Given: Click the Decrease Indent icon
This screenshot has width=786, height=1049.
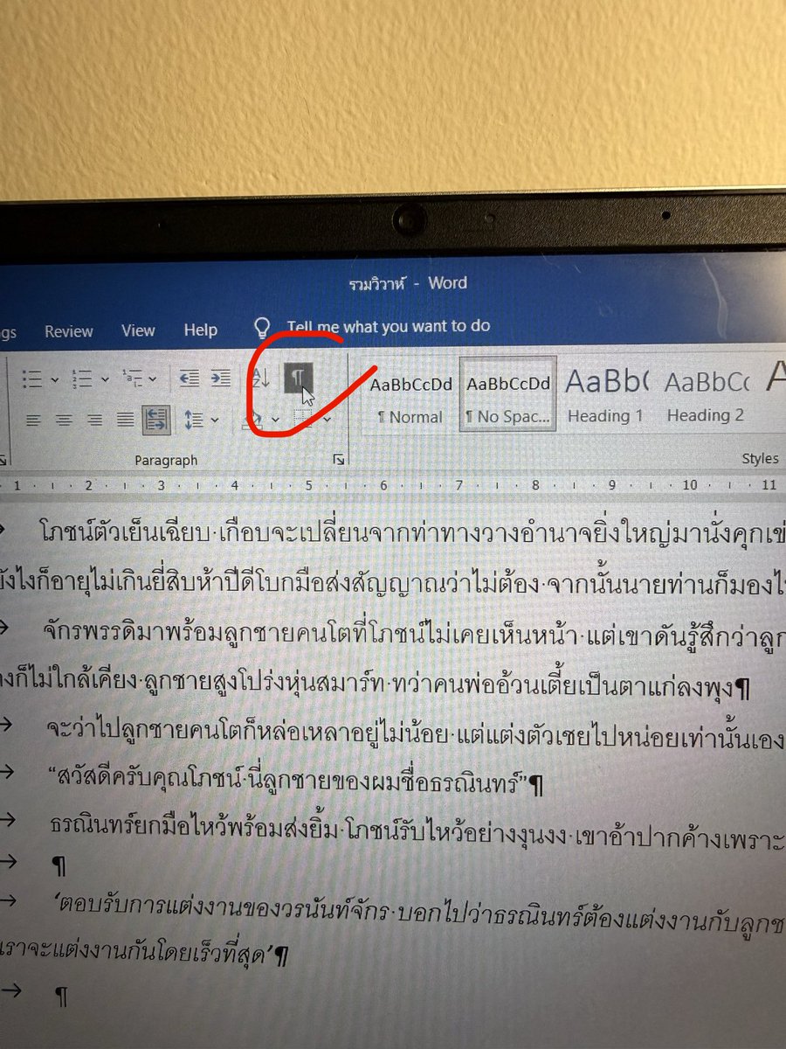Looking at the screenshot, I should tap(191, 376).
